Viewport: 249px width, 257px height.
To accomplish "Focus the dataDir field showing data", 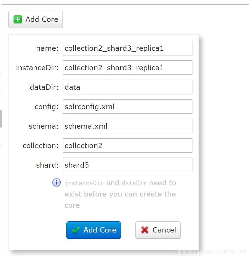I will click(x=127, y=87).
